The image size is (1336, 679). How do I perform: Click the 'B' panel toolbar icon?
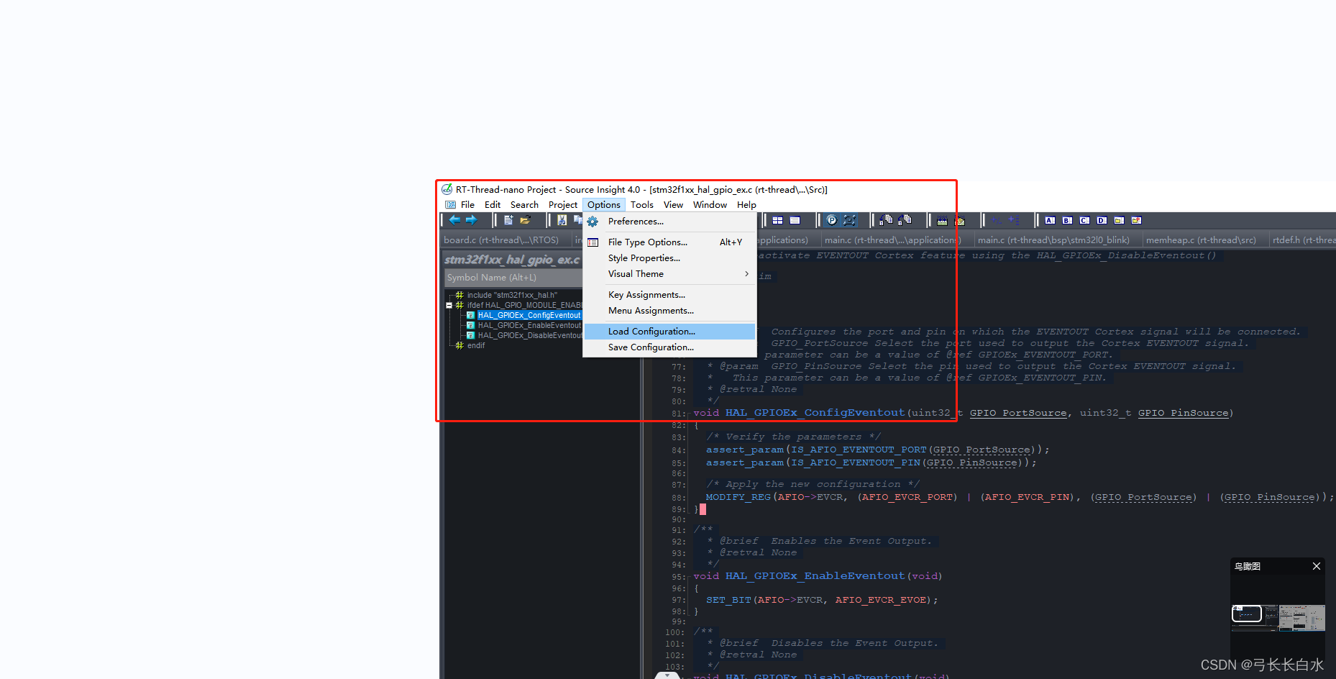pos(1067,220)
